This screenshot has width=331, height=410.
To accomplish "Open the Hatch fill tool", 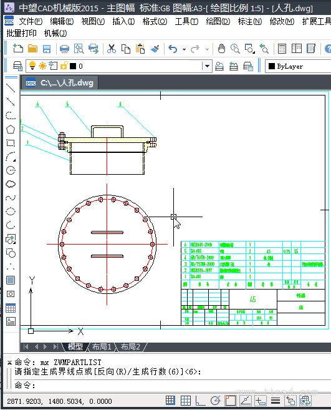I will coord(11,280).
